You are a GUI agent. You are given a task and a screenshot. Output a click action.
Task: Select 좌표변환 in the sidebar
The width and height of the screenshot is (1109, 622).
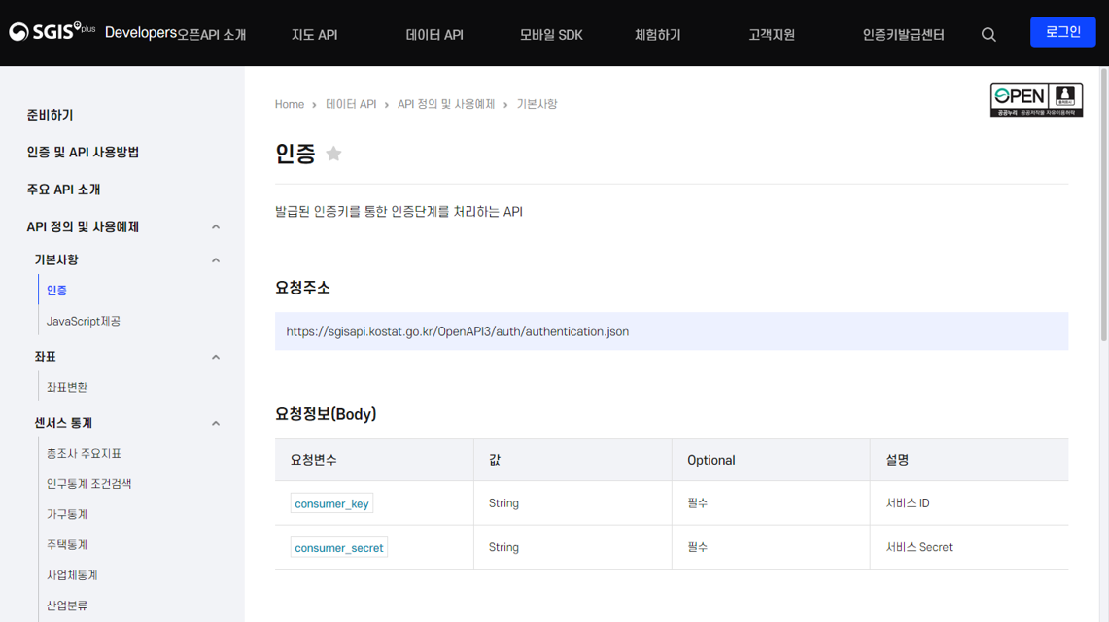pyautogui.click(x=67, y=387)
